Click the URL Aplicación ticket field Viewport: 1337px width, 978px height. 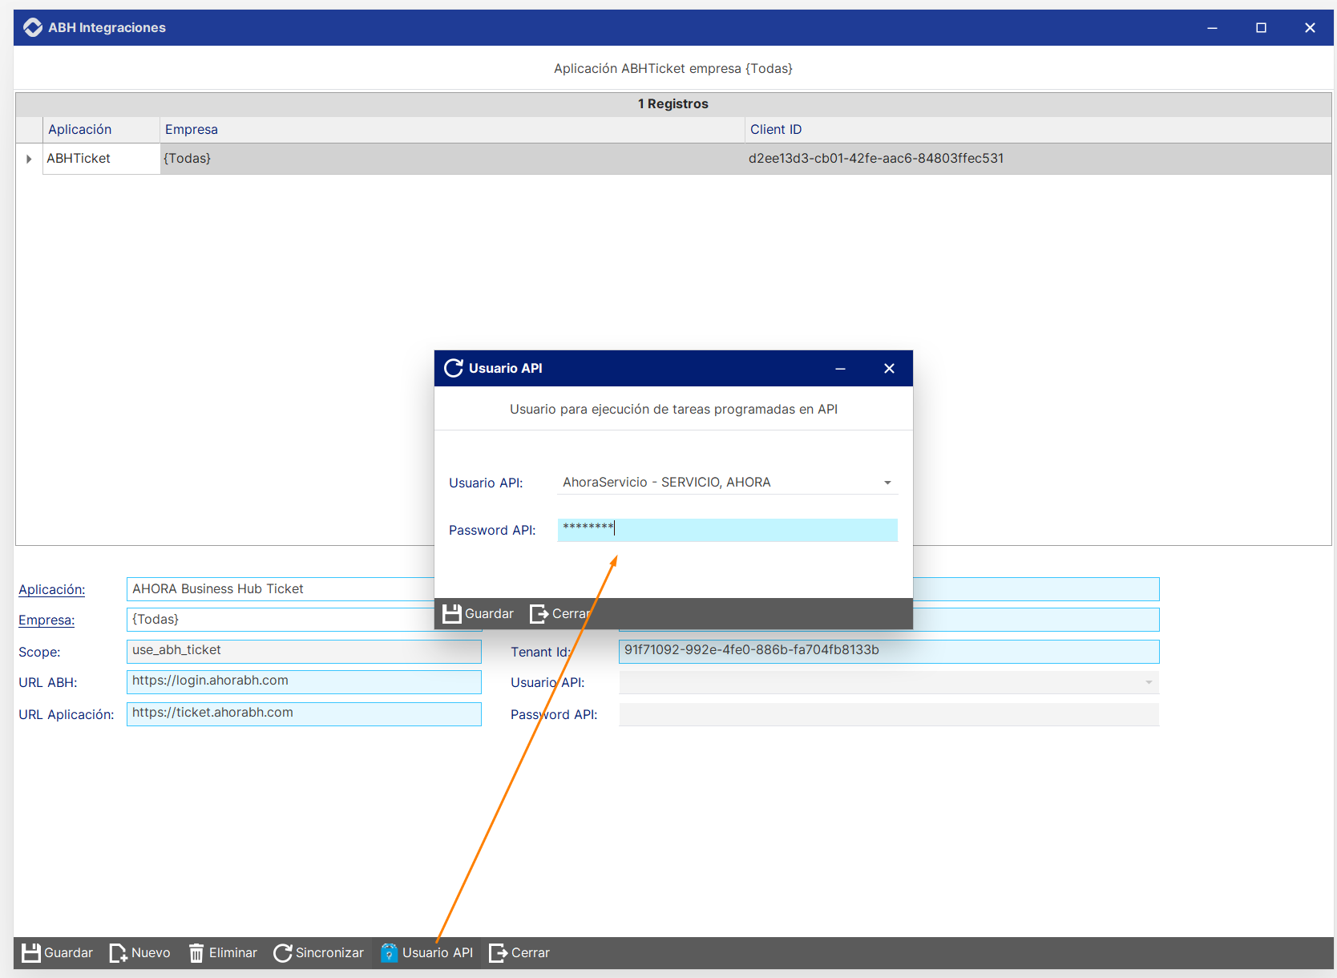click(304, 713)
